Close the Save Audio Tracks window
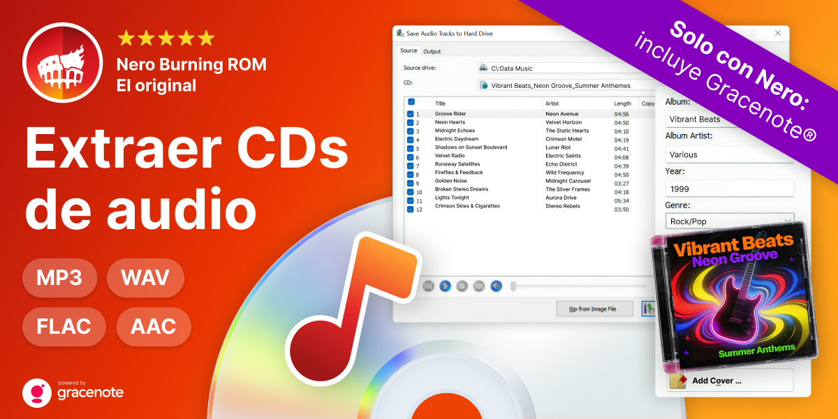The height and width of the screenshot is (419, 838). (x=778, y=34)
